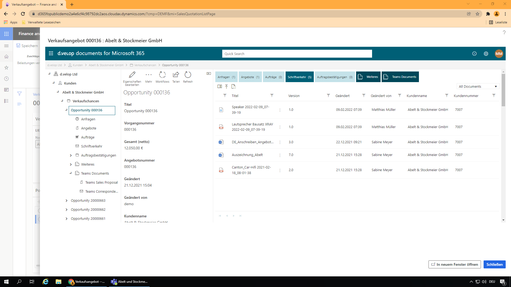Open Canton_Car-Hifi 2021-02-18 document title

click(x=251, y=170)
